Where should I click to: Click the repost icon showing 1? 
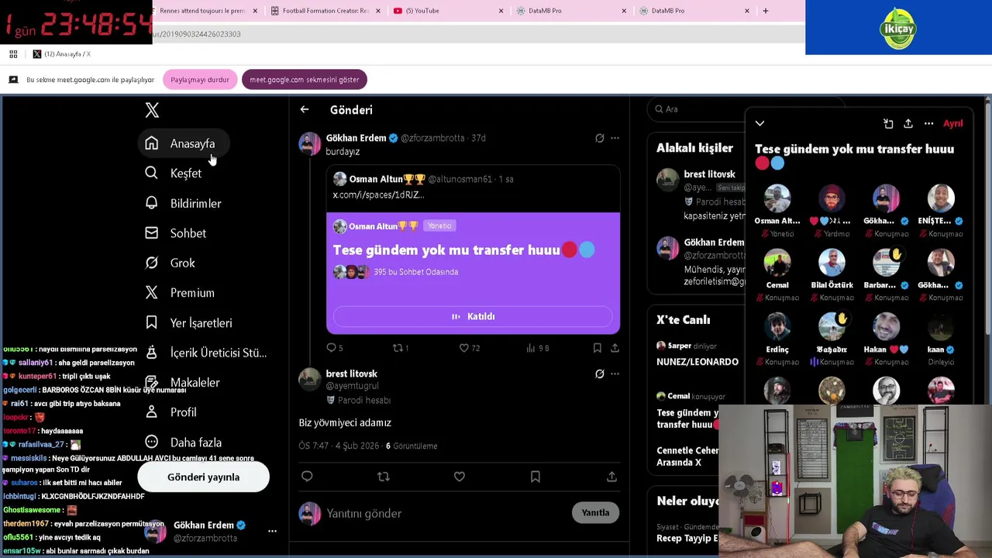(398, 348)
